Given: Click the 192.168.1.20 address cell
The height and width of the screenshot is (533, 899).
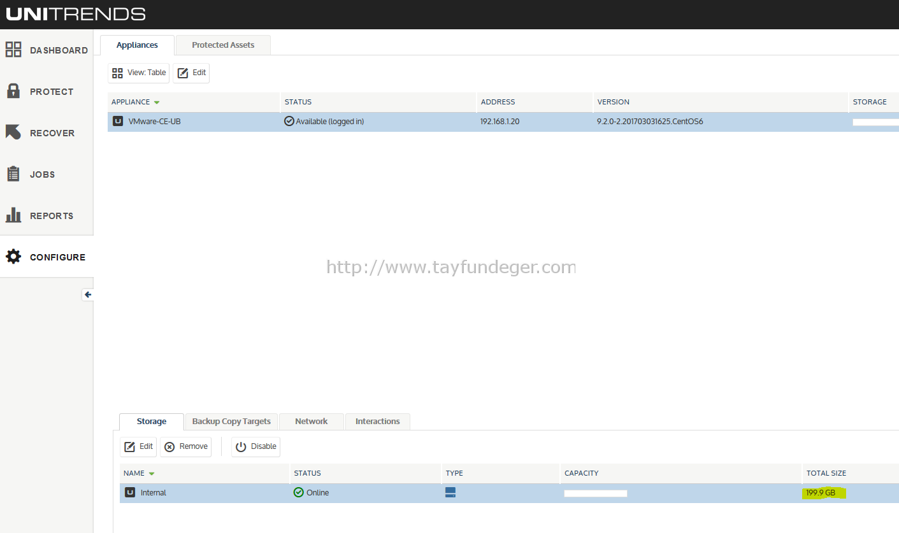Looking at the screenshot, I should click(x=500, y=122).
